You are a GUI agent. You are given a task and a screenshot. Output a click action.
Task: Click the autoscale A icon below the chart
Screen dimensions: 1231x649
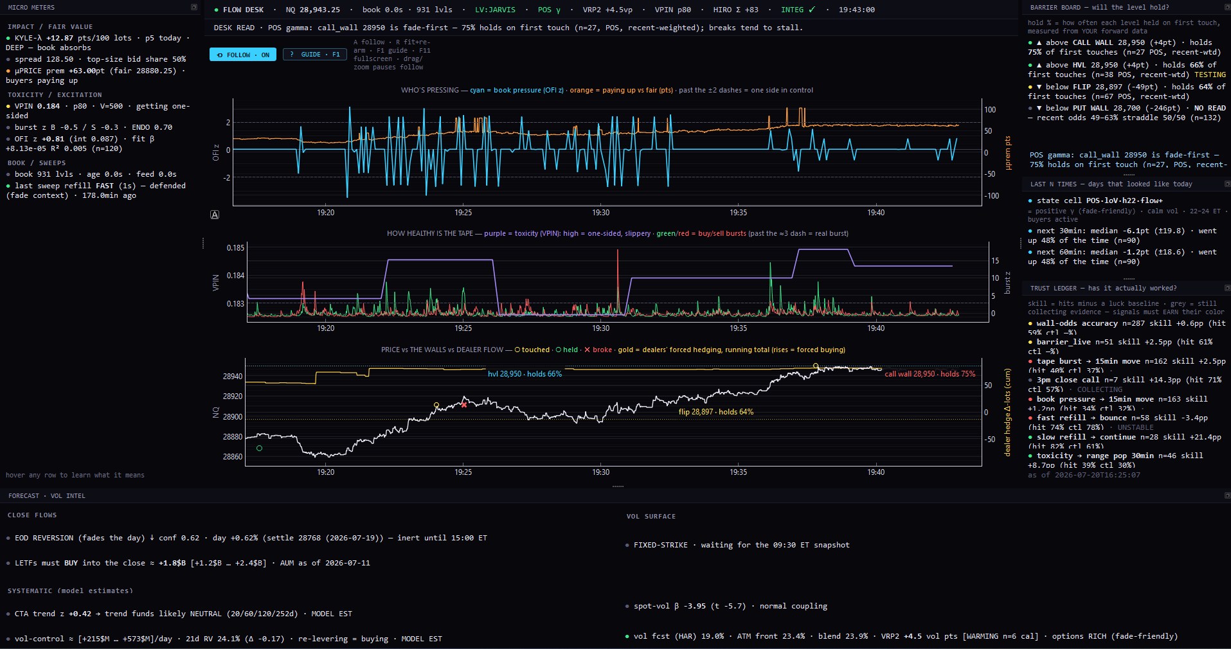(x=215, y=215)
